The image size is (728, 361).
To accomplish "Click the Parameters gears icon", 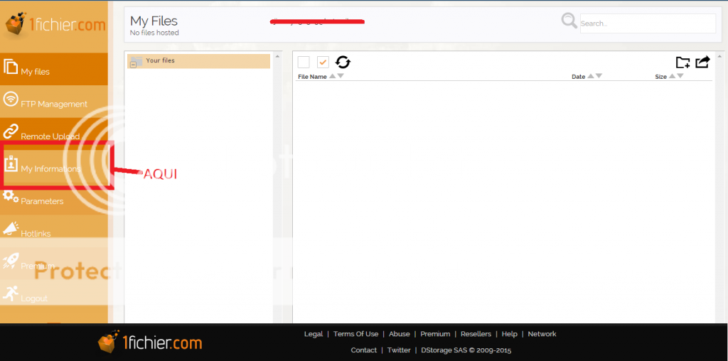I will [x=11, y=197].
